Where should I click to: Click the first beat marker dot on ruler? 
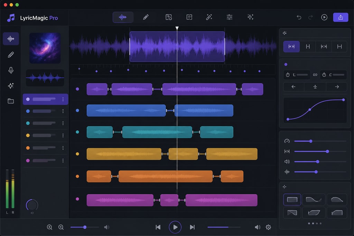coord(79,69)
